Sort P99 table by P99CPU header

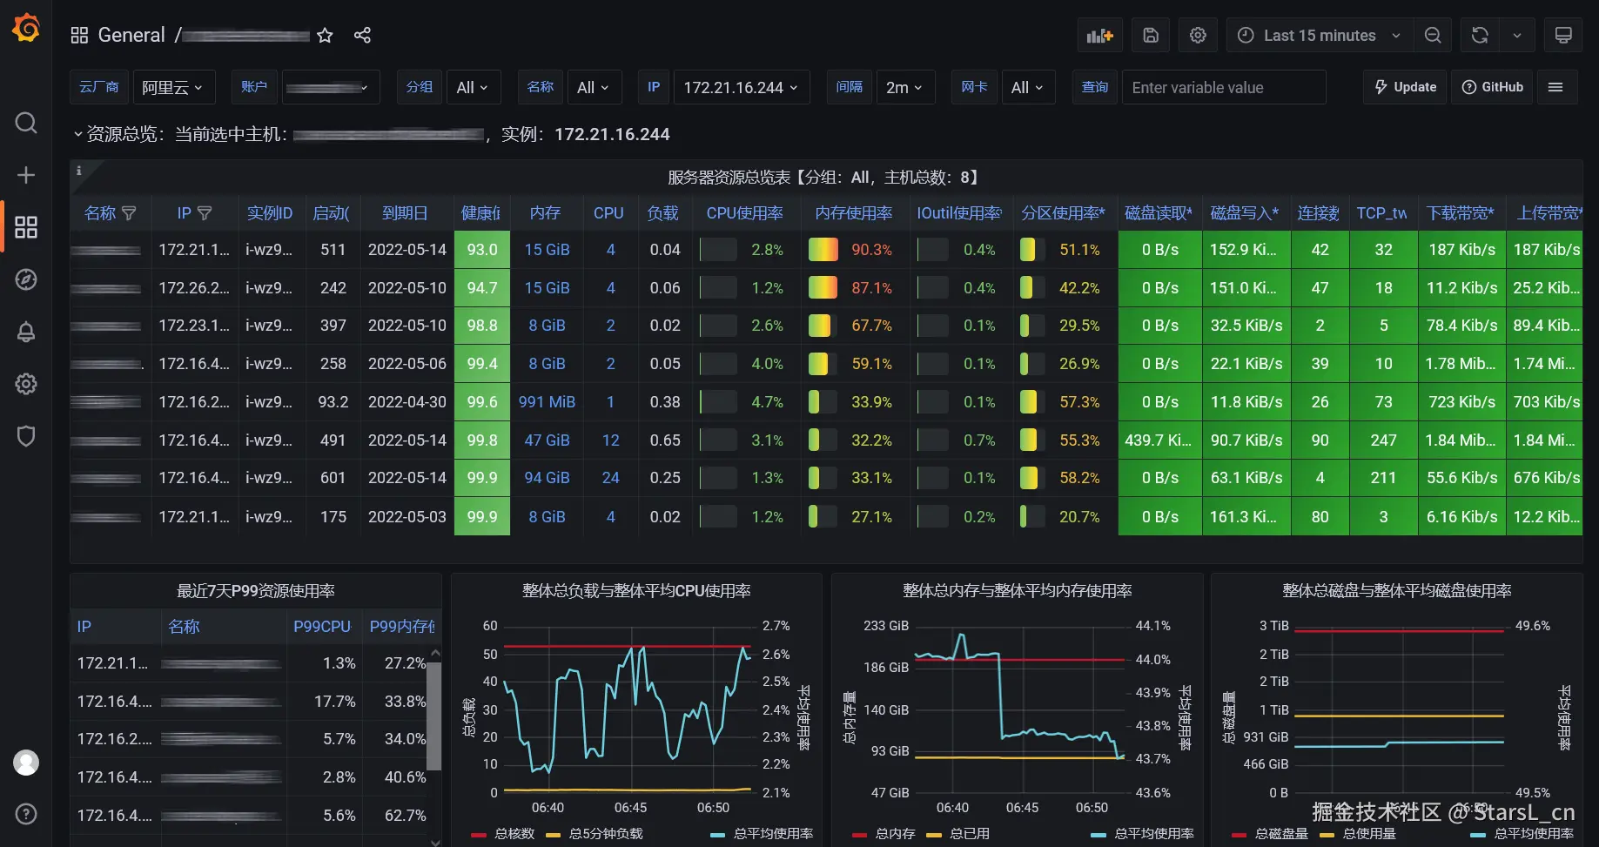pyautogui.click(x=322, y=627)
